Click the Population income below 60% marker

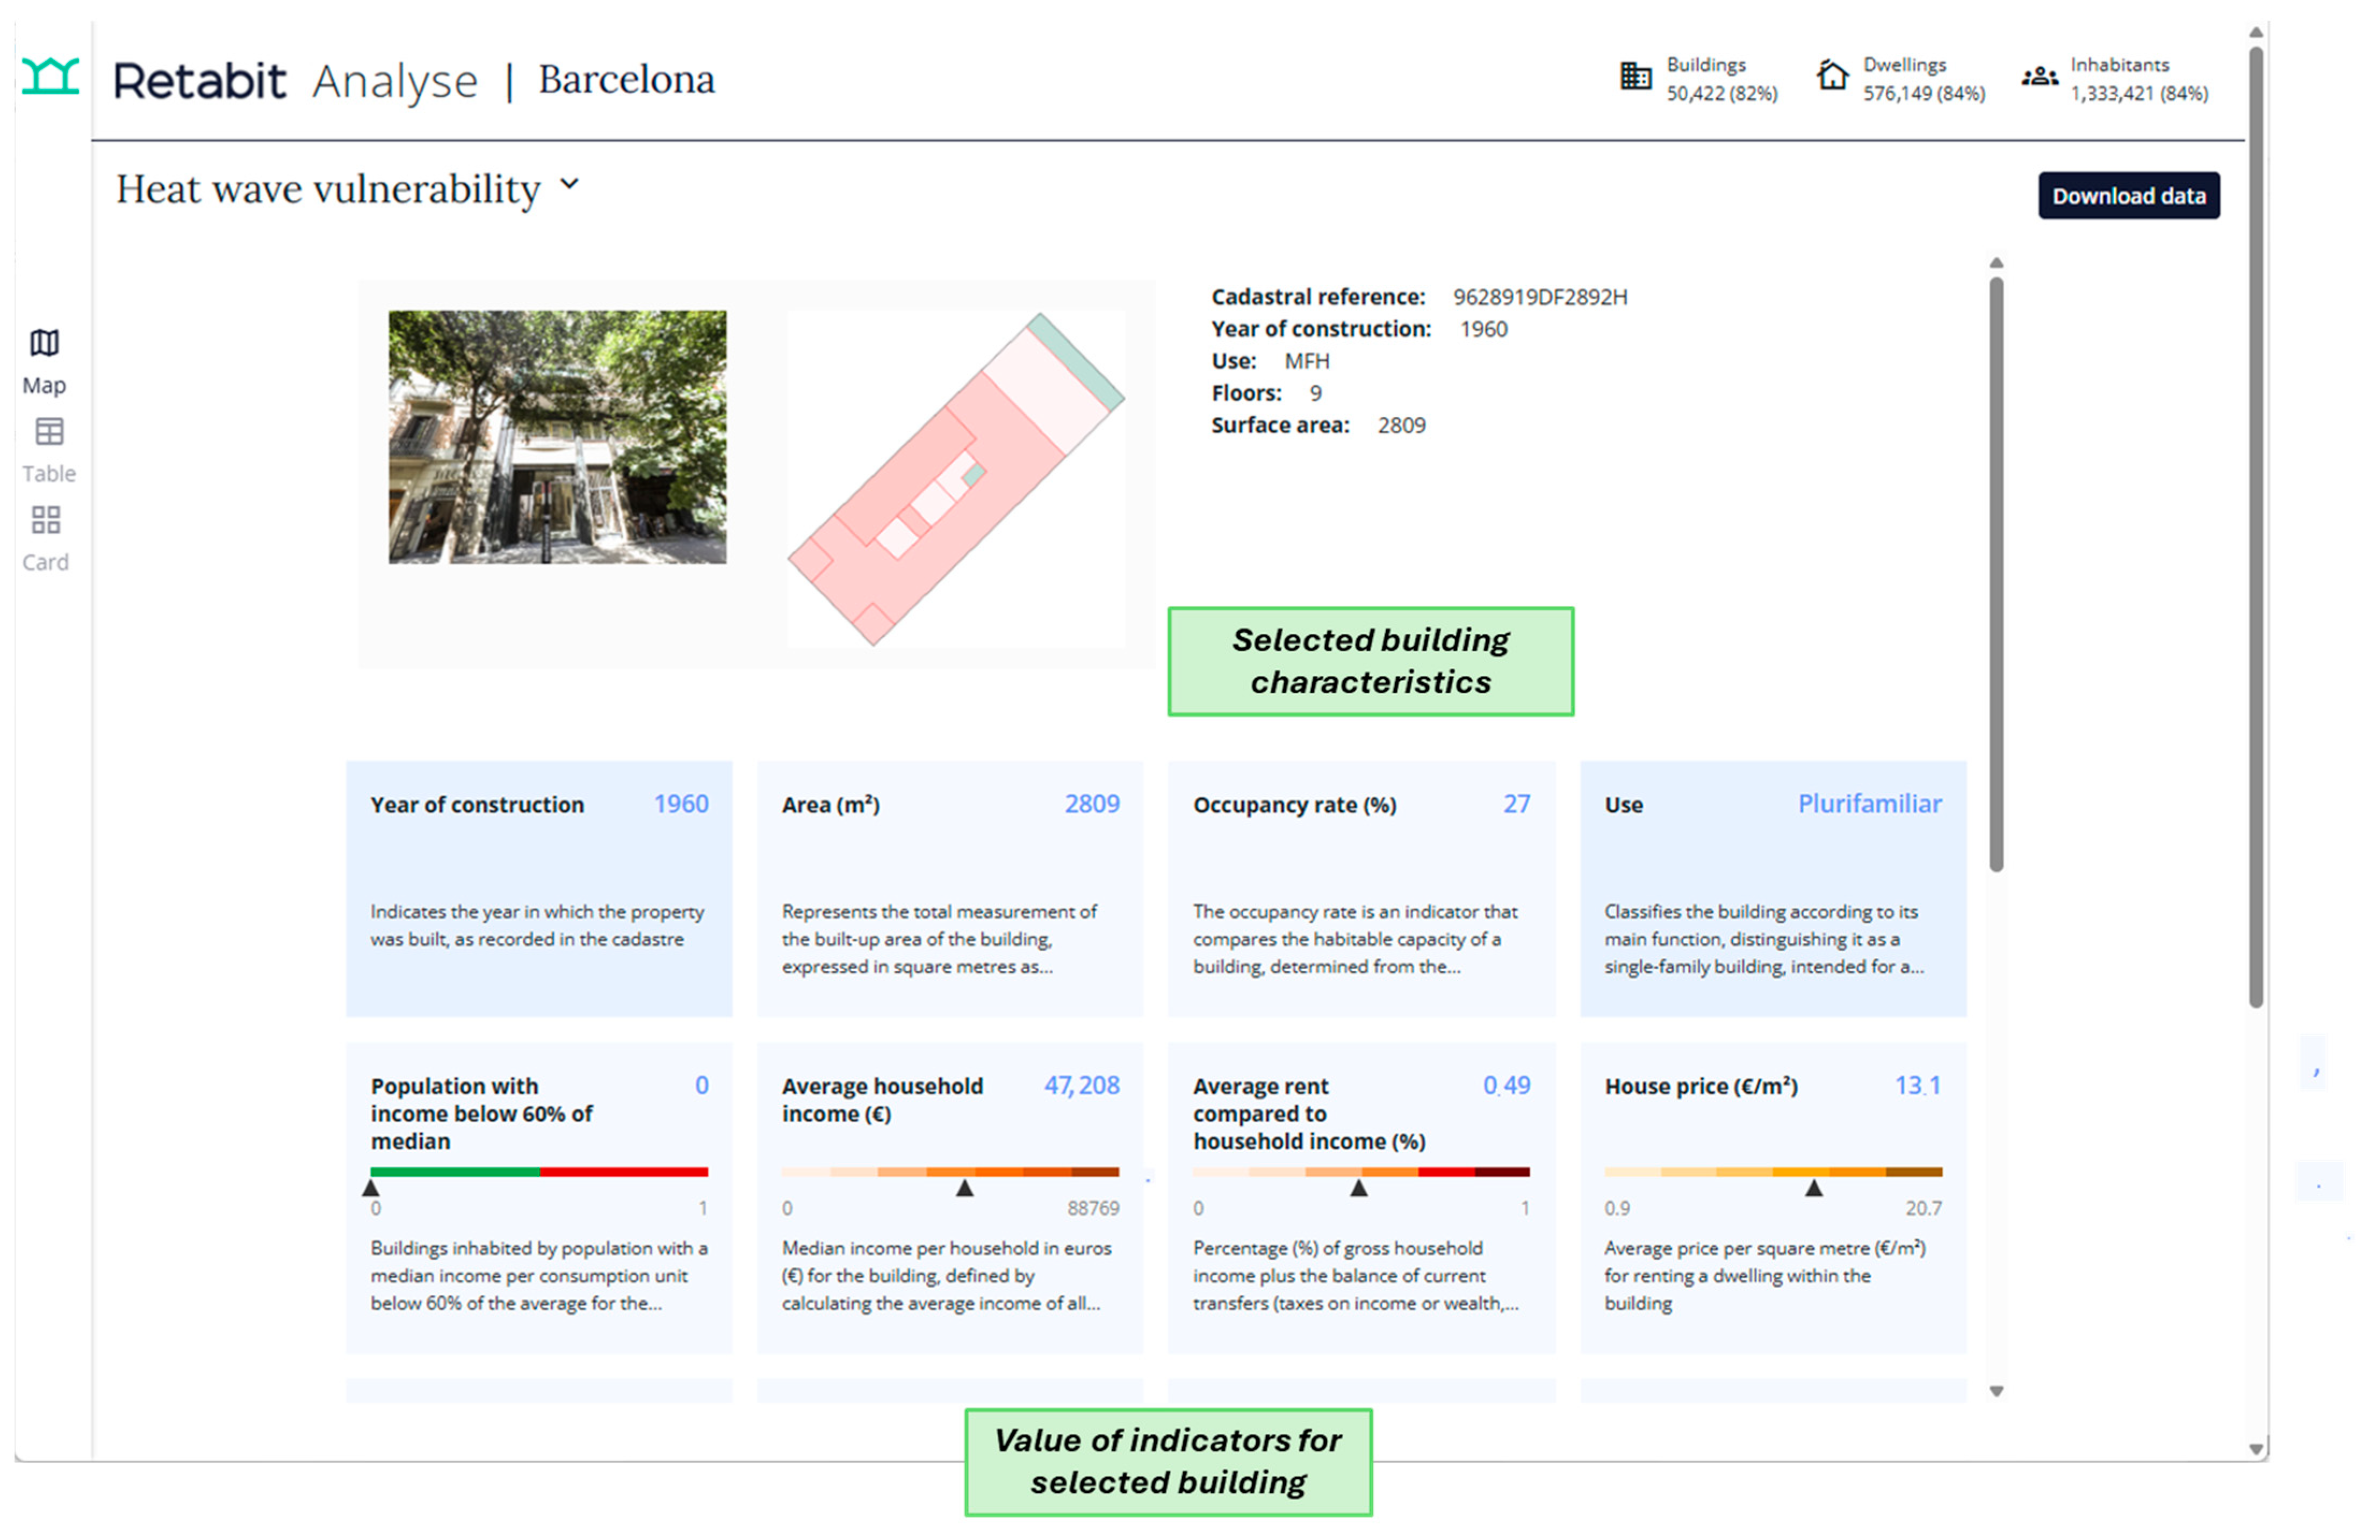click(x=371, y=1188)
